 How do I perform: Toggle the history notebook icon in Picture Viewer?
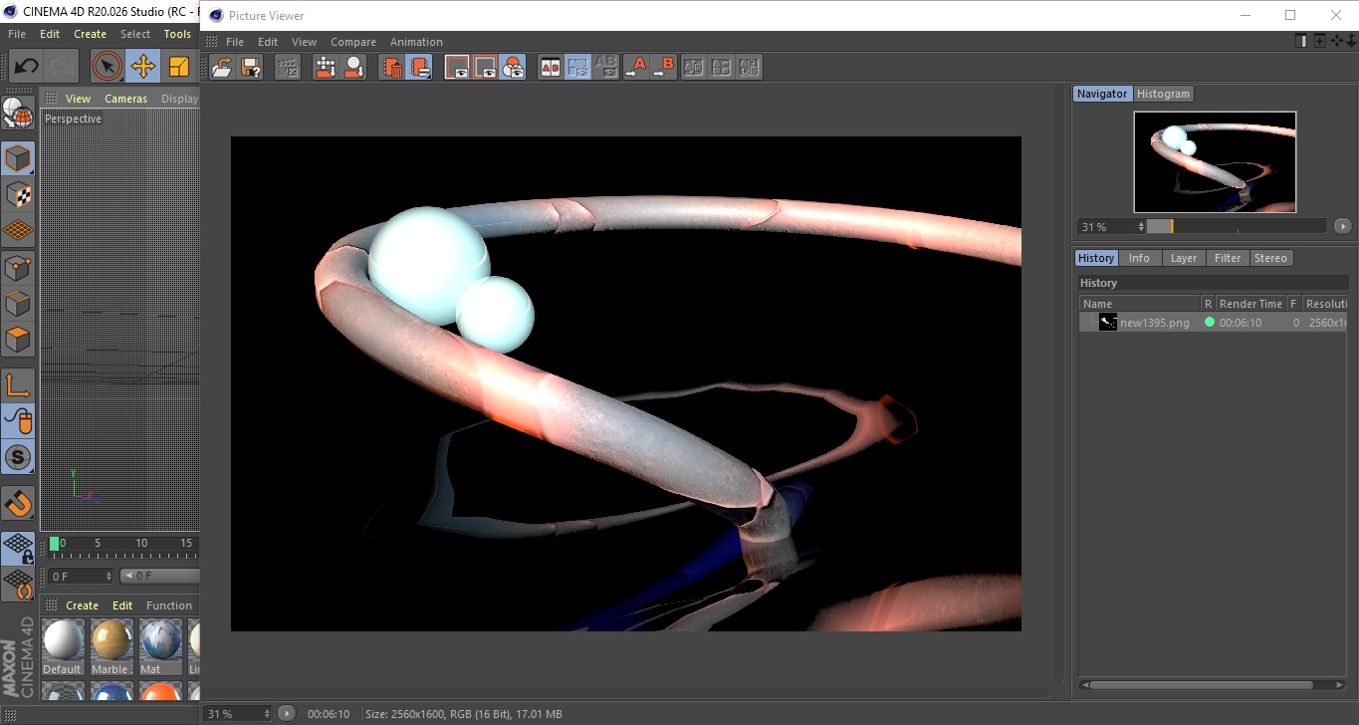(x=420, y=67)
